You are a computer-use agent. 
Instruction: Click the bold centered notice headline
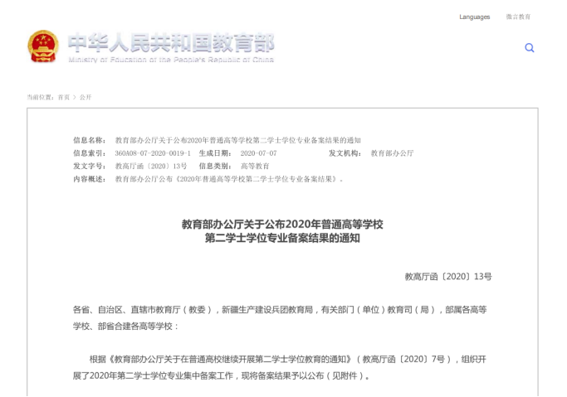282,231
